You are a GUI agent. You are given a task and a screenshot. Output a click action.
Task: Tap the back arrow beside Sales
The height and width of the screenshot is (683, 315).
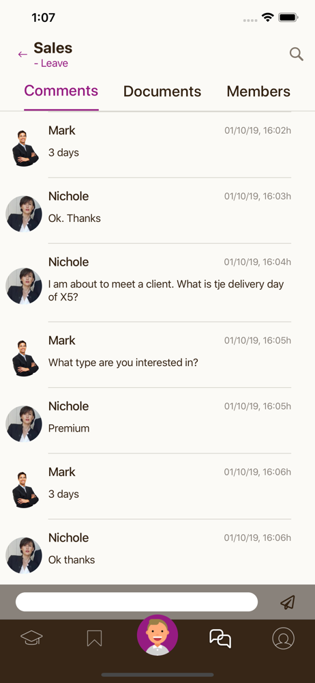click(x=22, y=55)
